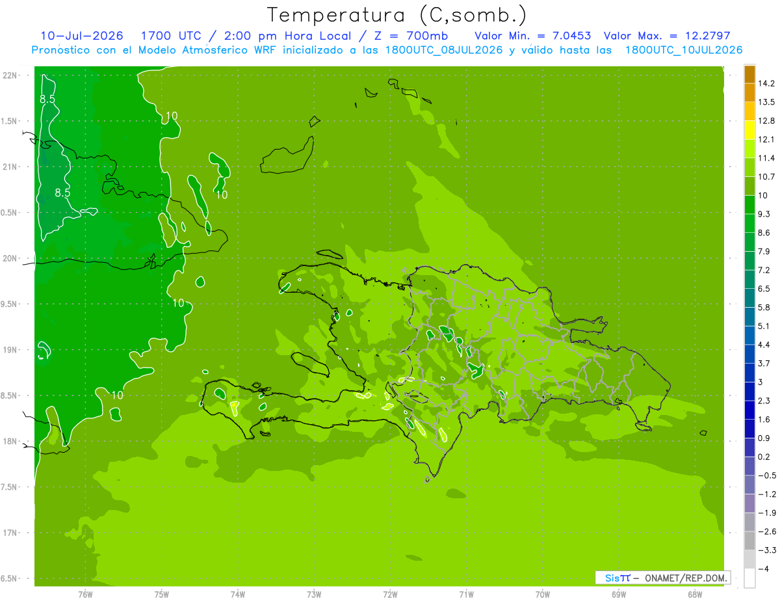This screenshot has height=603, width=780.
Task: Click the '17N' latitude label
Action: pos(10,533)
